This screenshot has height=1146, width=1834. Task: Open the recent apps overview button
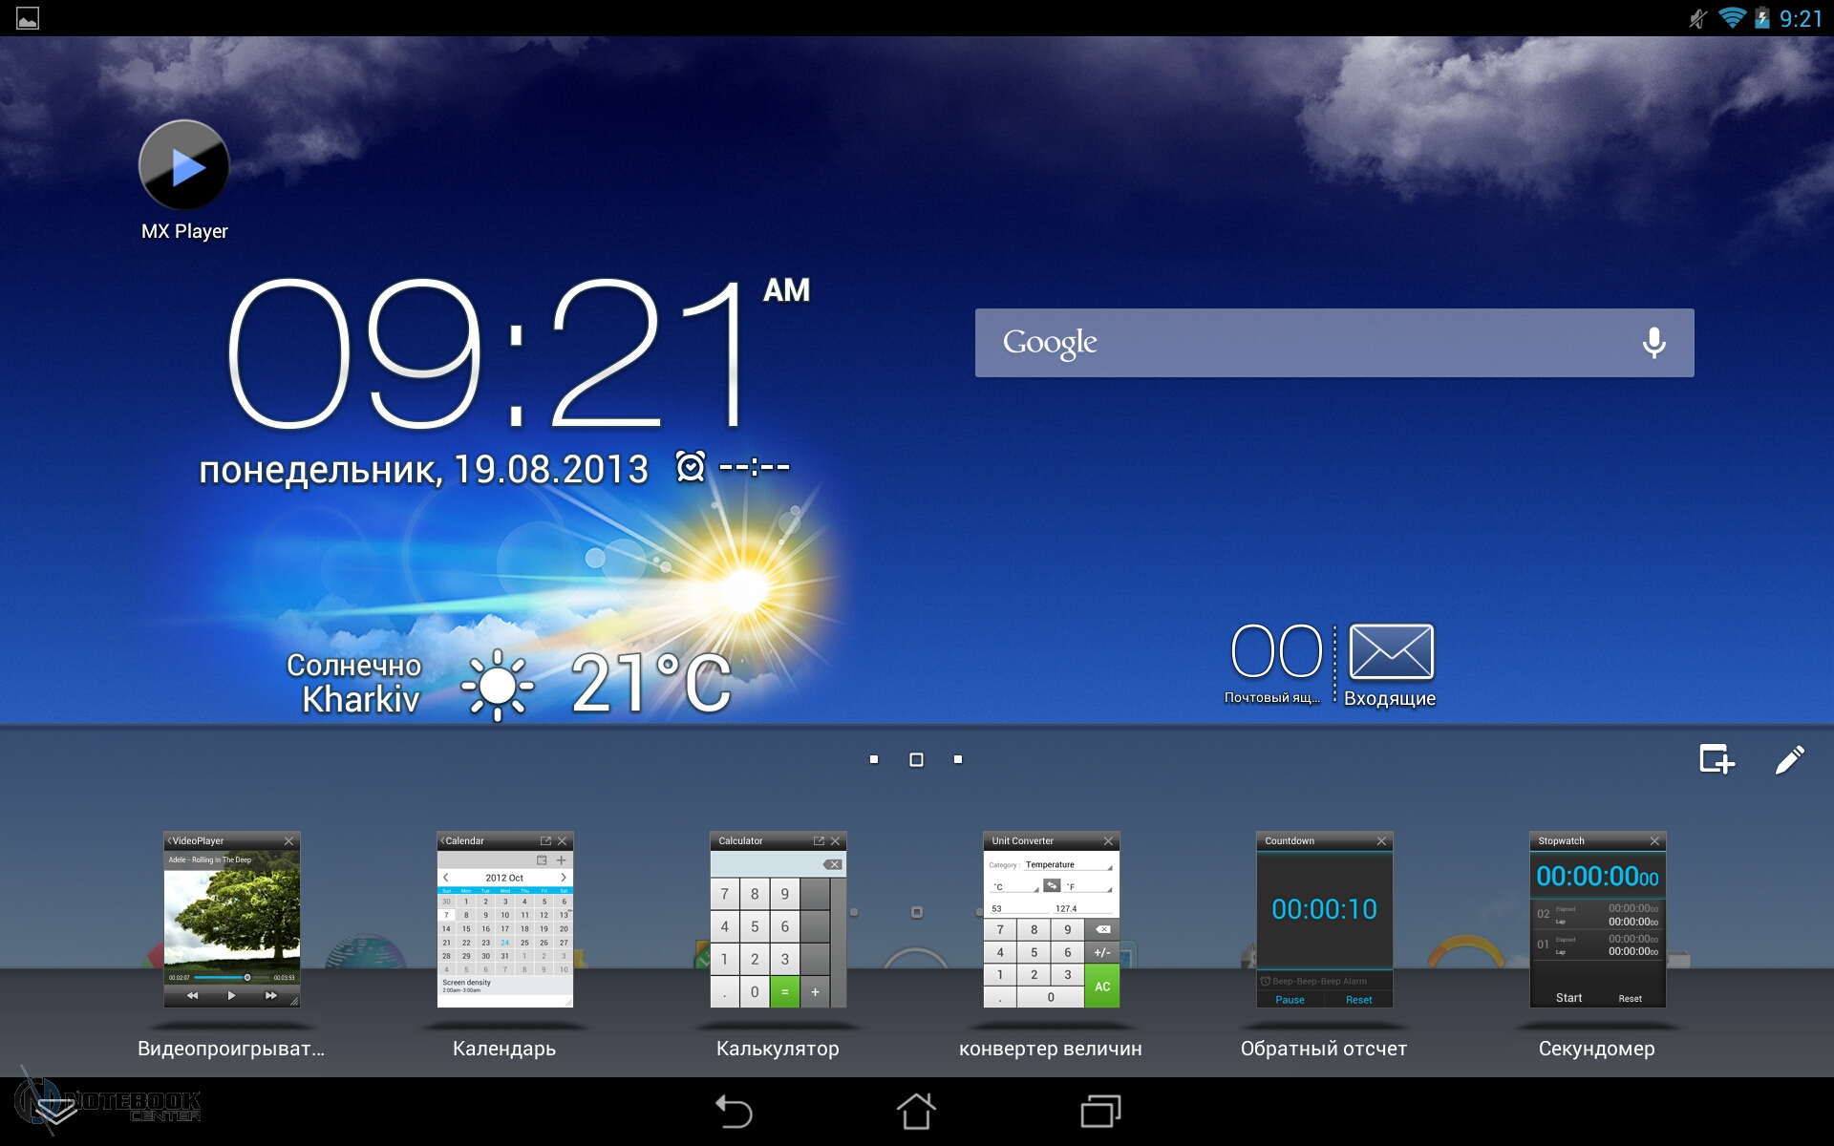[x=1100, y=1112]
